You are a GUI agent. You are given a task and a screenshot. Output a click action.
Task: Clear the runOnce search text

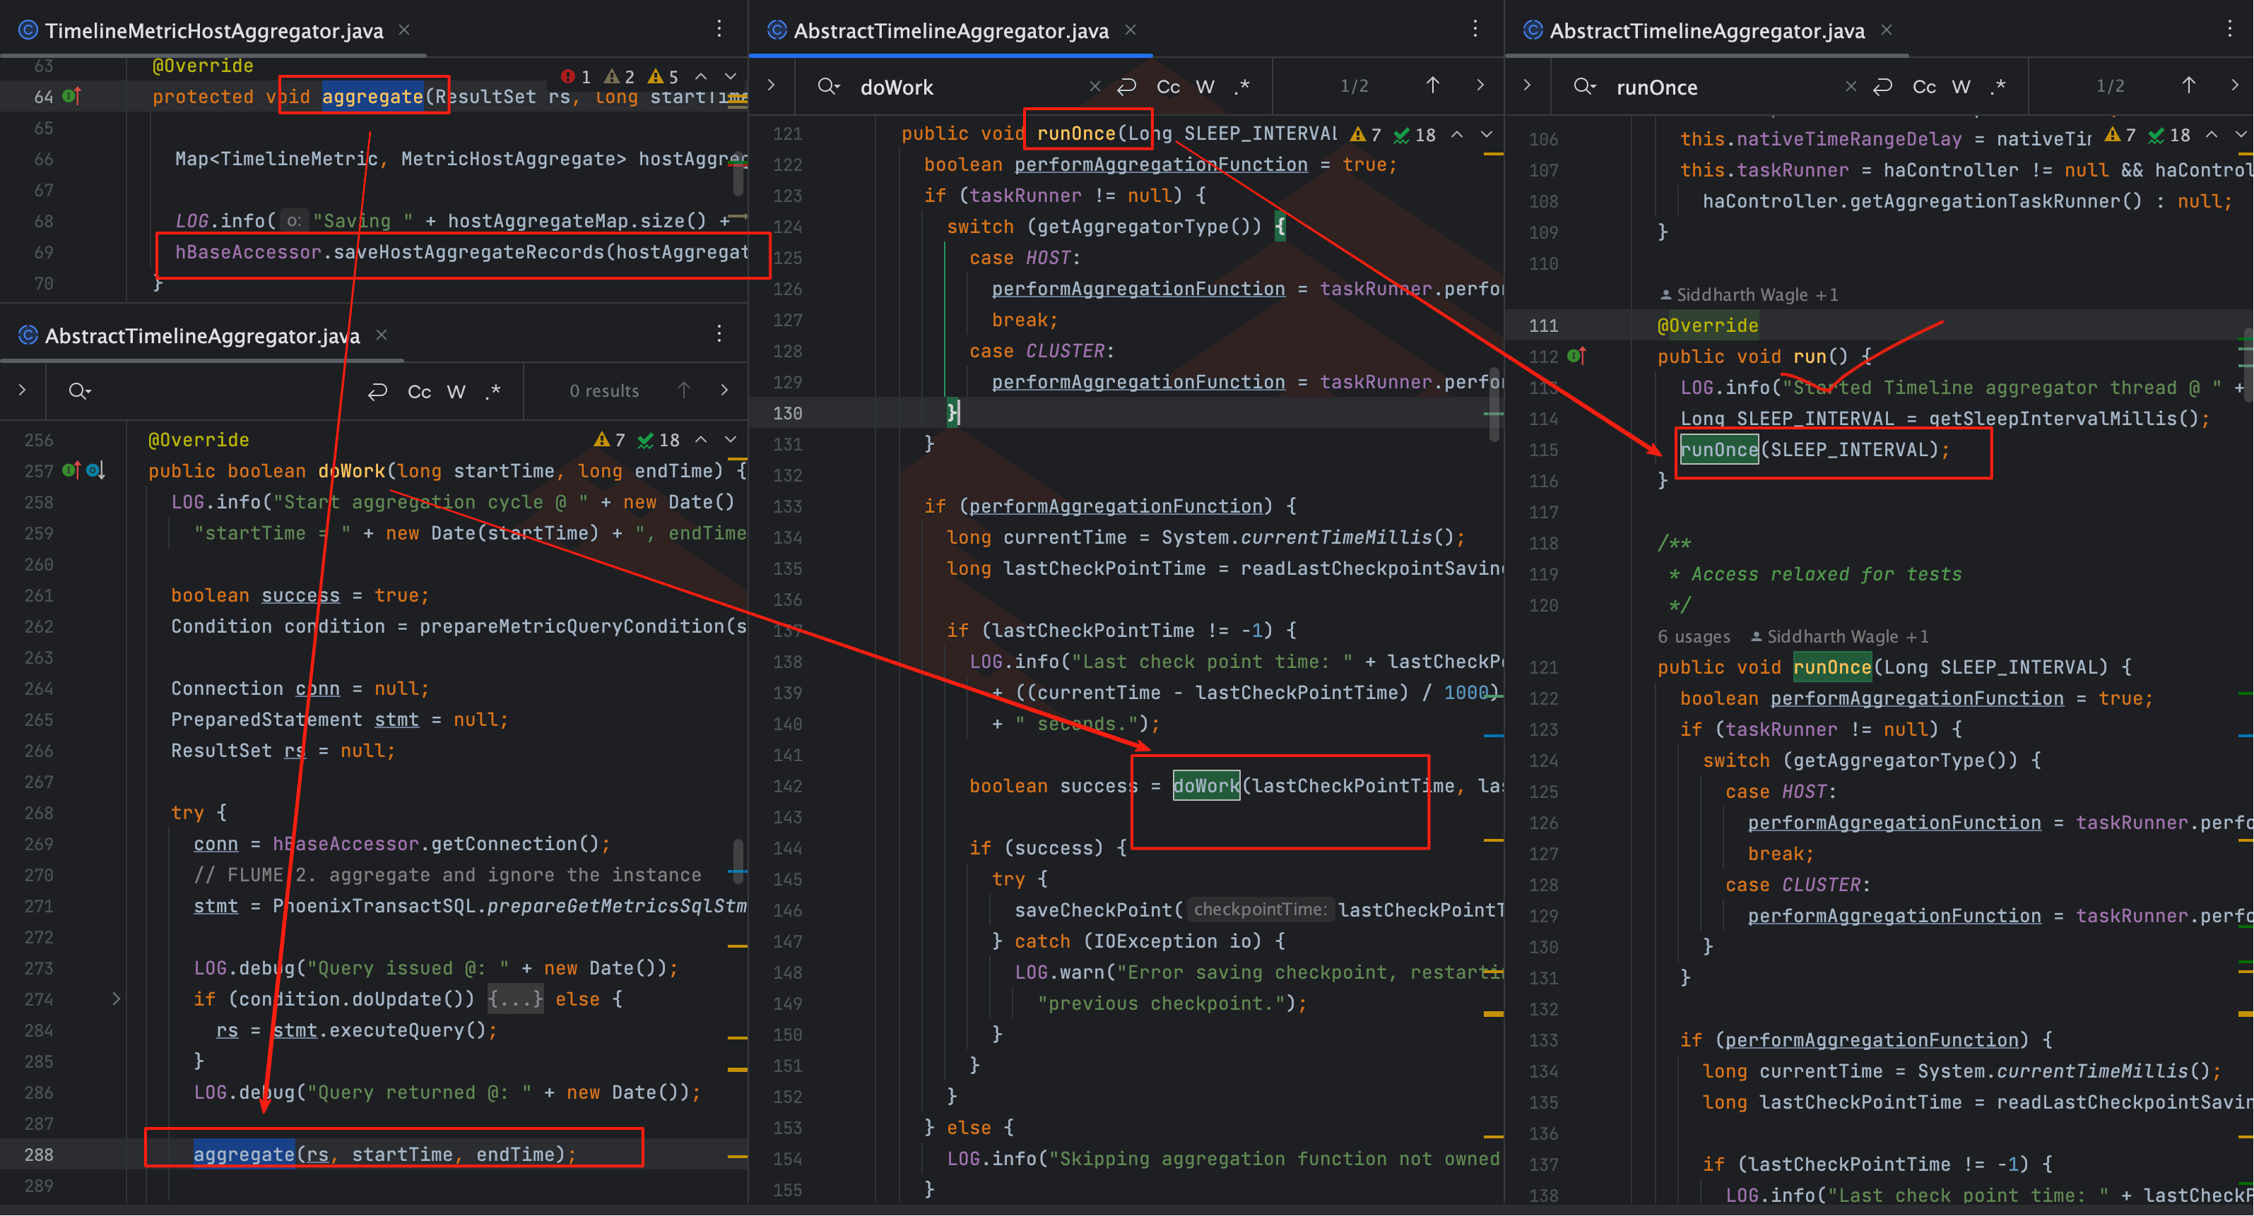coord(1851,85)
